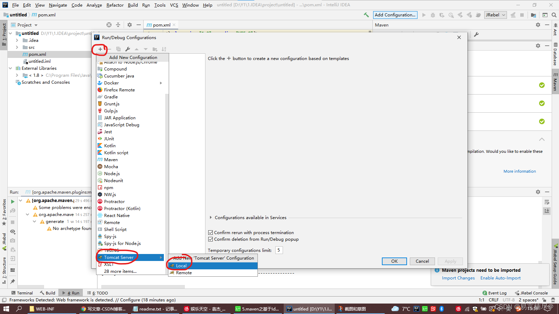Screen dimensions: 559x314
Task: Expand the src folder in project tree
Action: click(x=17, y=47)
